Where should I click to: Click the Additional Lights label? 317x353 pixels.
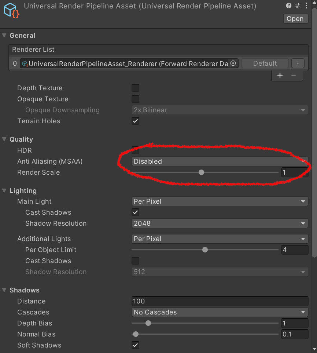coord(44,239)
